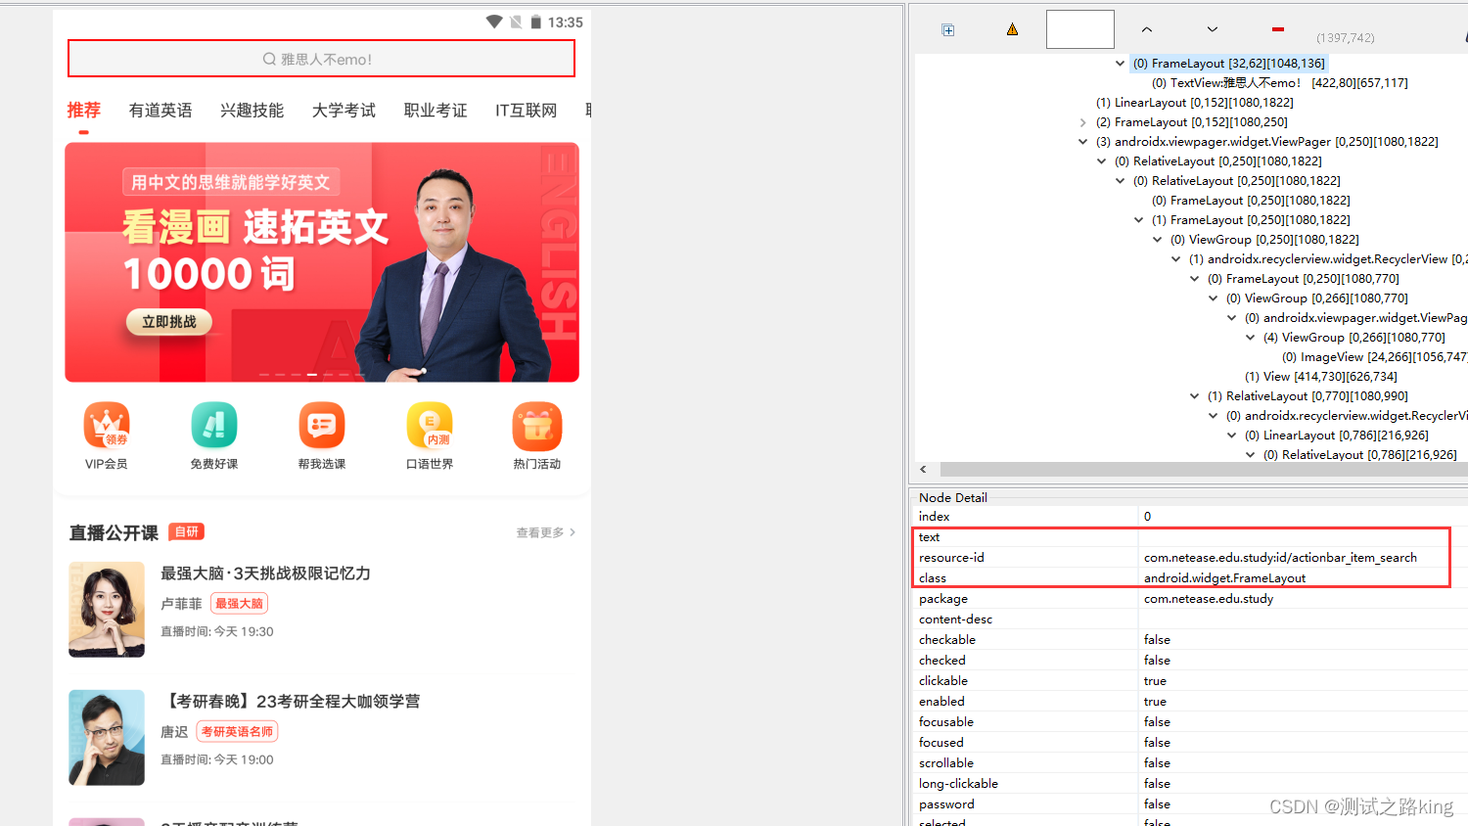Switch to the 职业考证 tab
Image resolution: width=1468 pixels, height=826 pixels.
436,111
